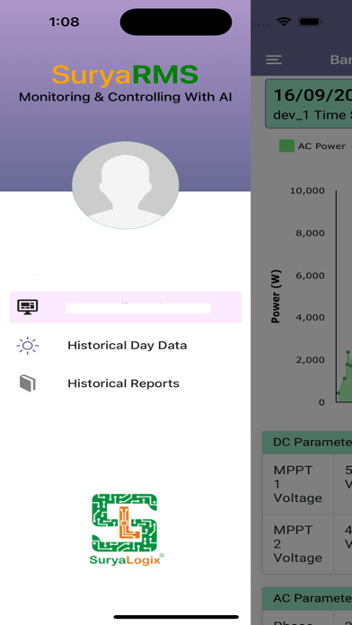352x625 pixels.
Task: Open Historical Day Data
Action: (x=128, y=345)
